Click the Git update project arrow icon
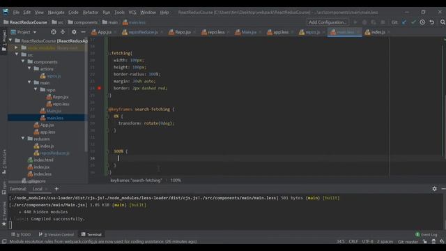 pos(404,22)
